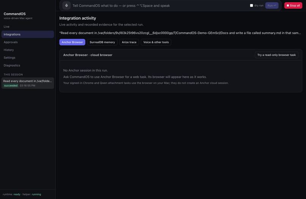Switch to the SurrealDB memory tab
The image size is (306, 199).
(102, 42)
